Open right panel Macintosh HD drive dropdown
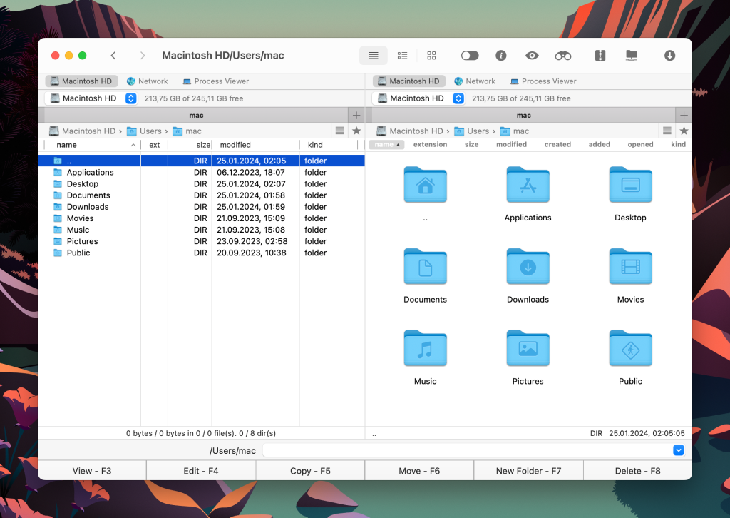Viewport: 730px width, 518px height. (x=458, y=98)
